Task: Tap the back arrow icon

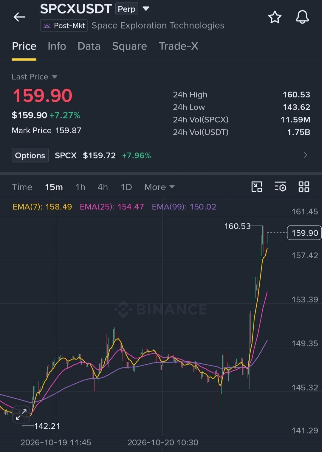Action: point(20,17)
